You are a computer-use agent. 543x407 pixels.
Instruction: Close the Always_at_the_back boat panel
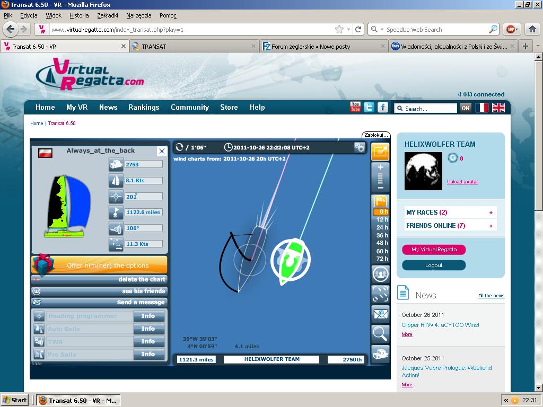click(162, 152)
